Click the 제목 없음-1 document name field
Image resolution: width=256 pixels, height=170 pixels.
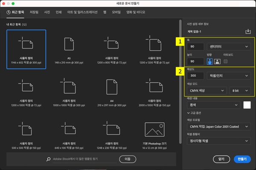click(215, 32)
